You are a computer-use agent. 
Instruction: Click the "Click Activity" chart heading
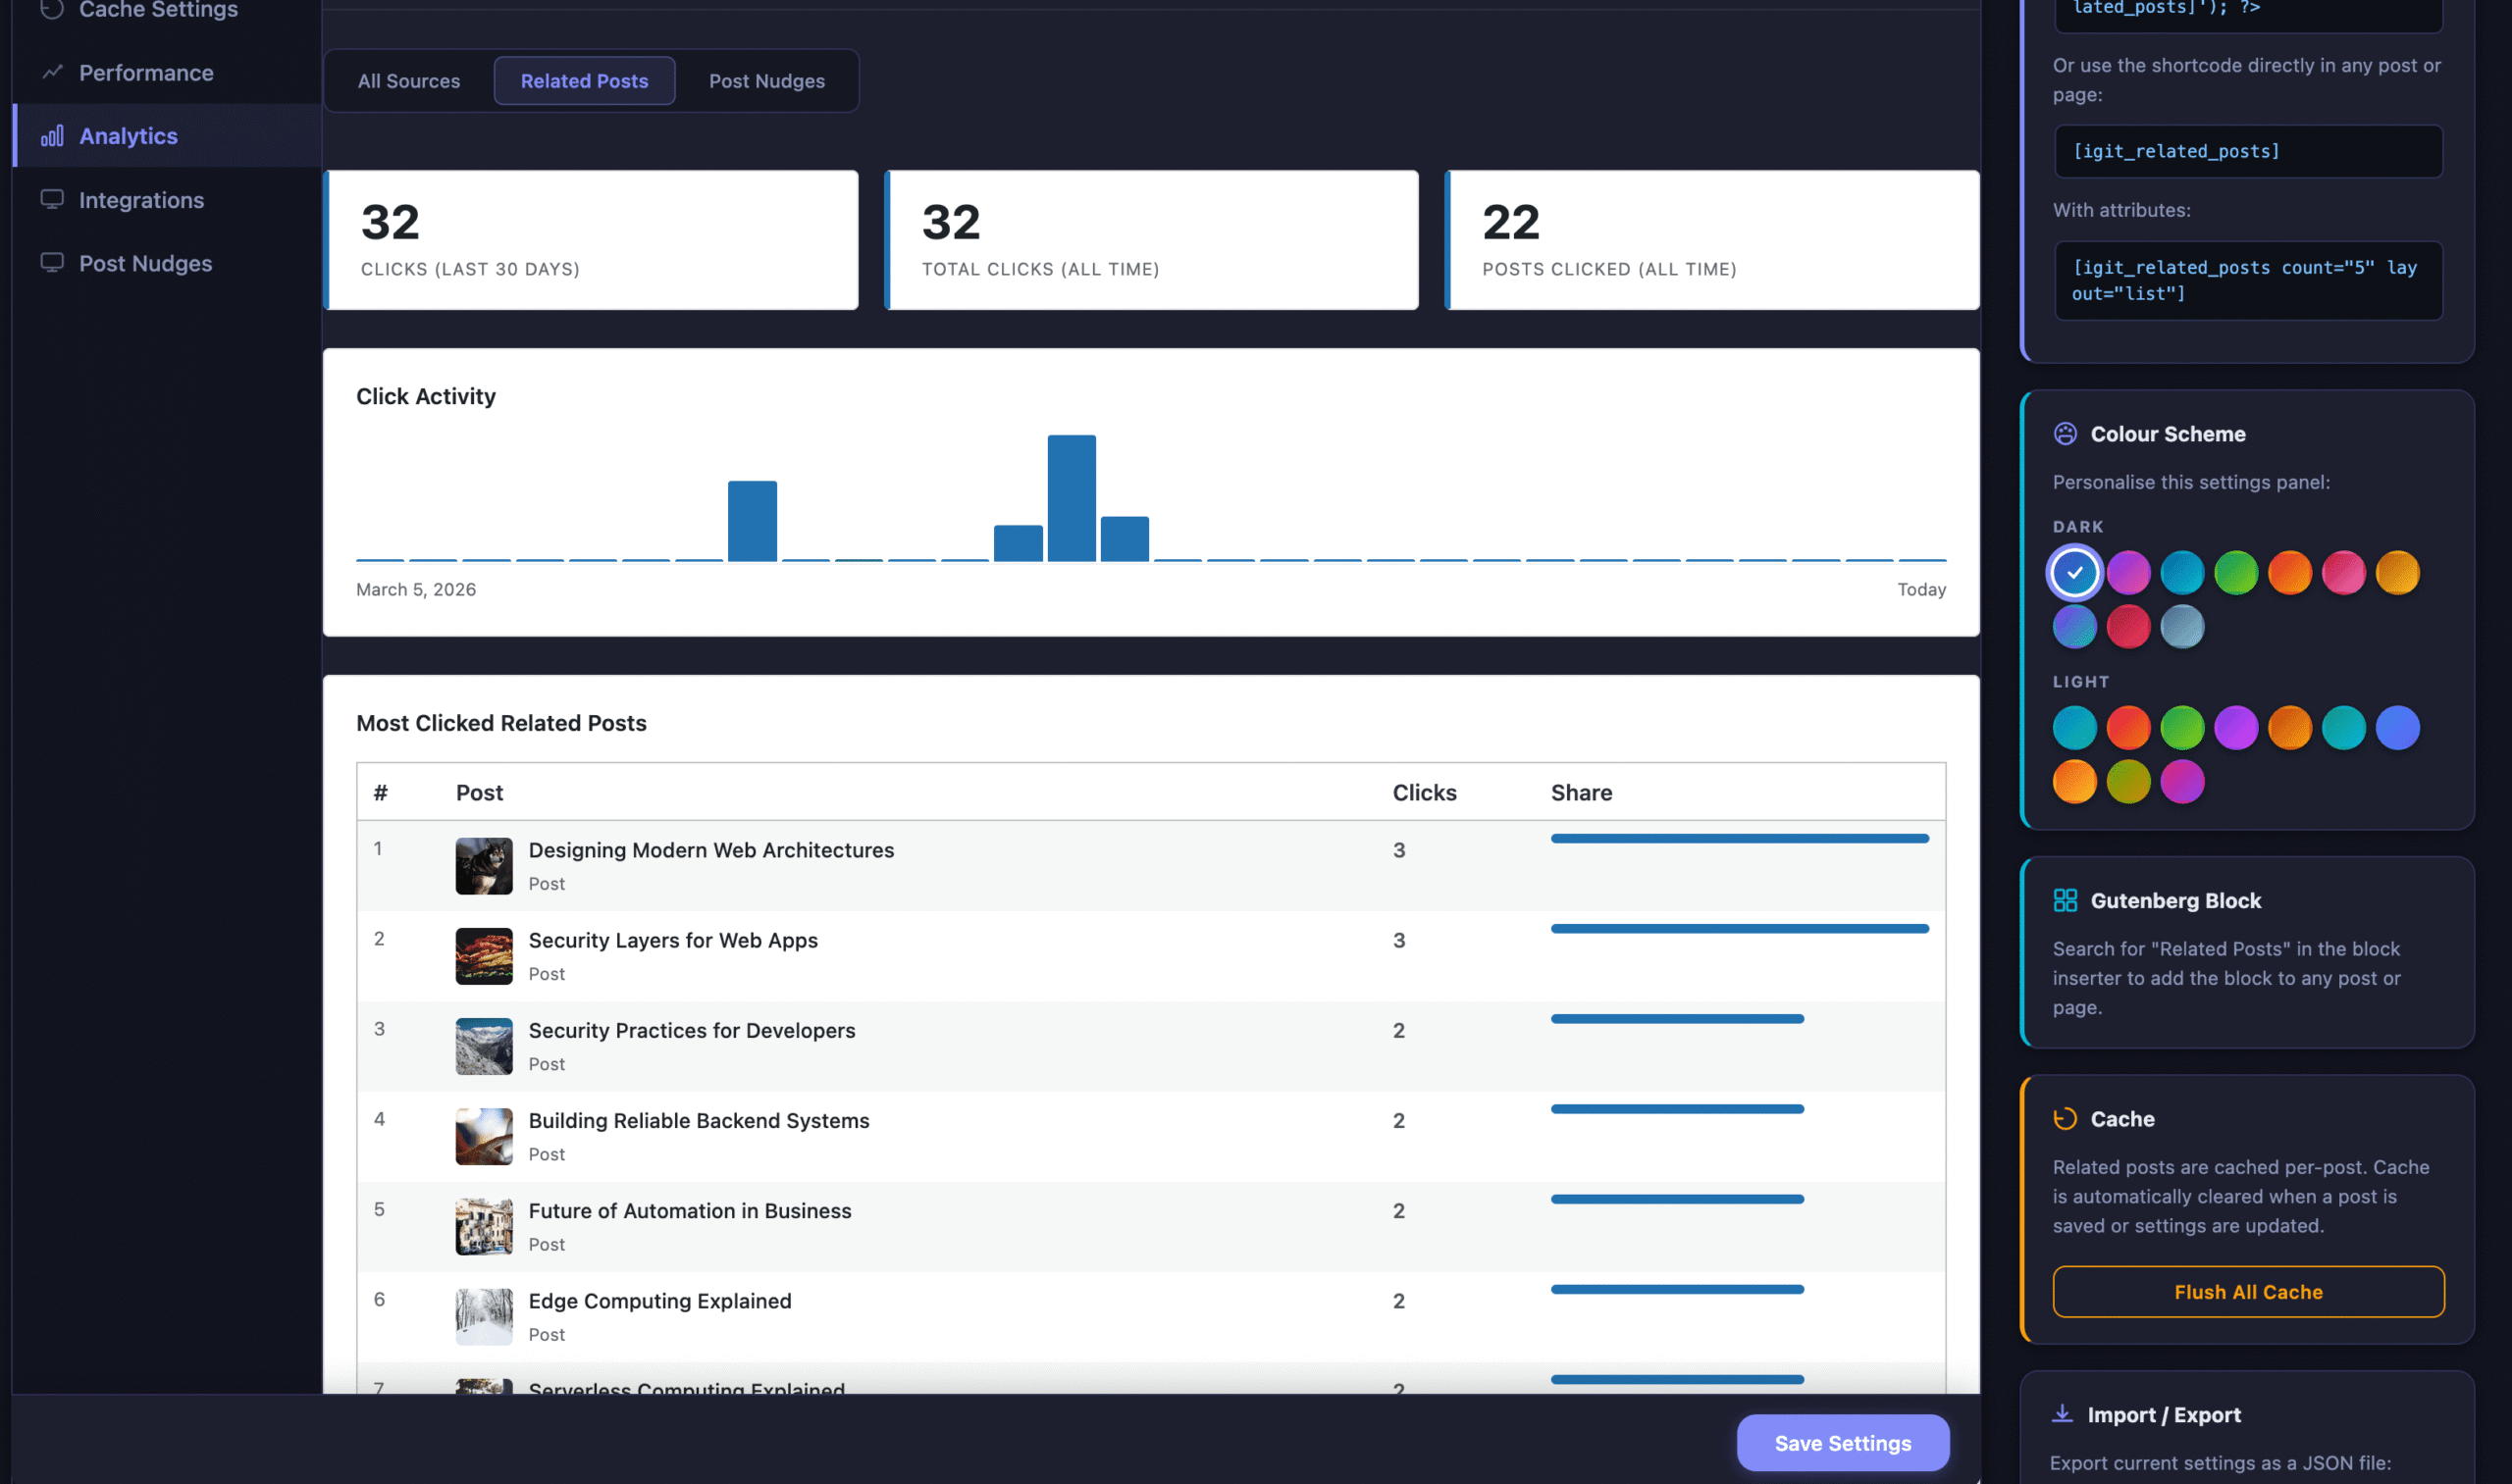(x=425, y=395)
